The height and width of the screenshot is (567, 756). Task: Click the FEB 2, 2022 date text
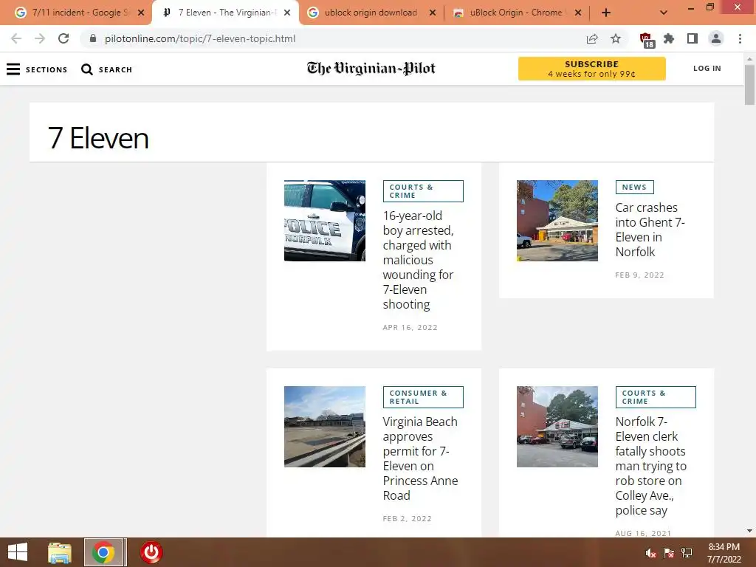(x=407, y=519)
